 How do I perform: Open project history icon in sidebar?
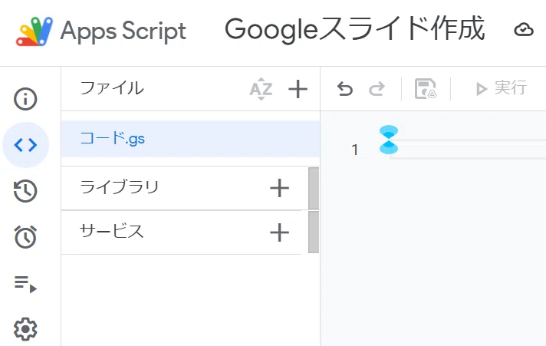(x=25, y=190)
